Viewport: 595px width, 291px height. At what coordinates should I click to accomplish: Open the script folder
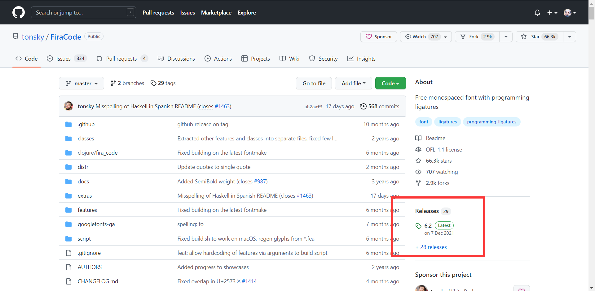point(84,239)
